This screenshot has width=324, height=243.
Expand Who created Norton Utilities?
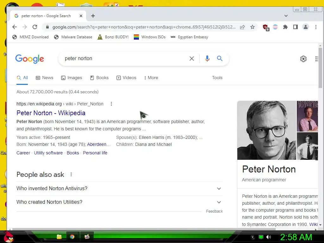[x=119, y=202]
